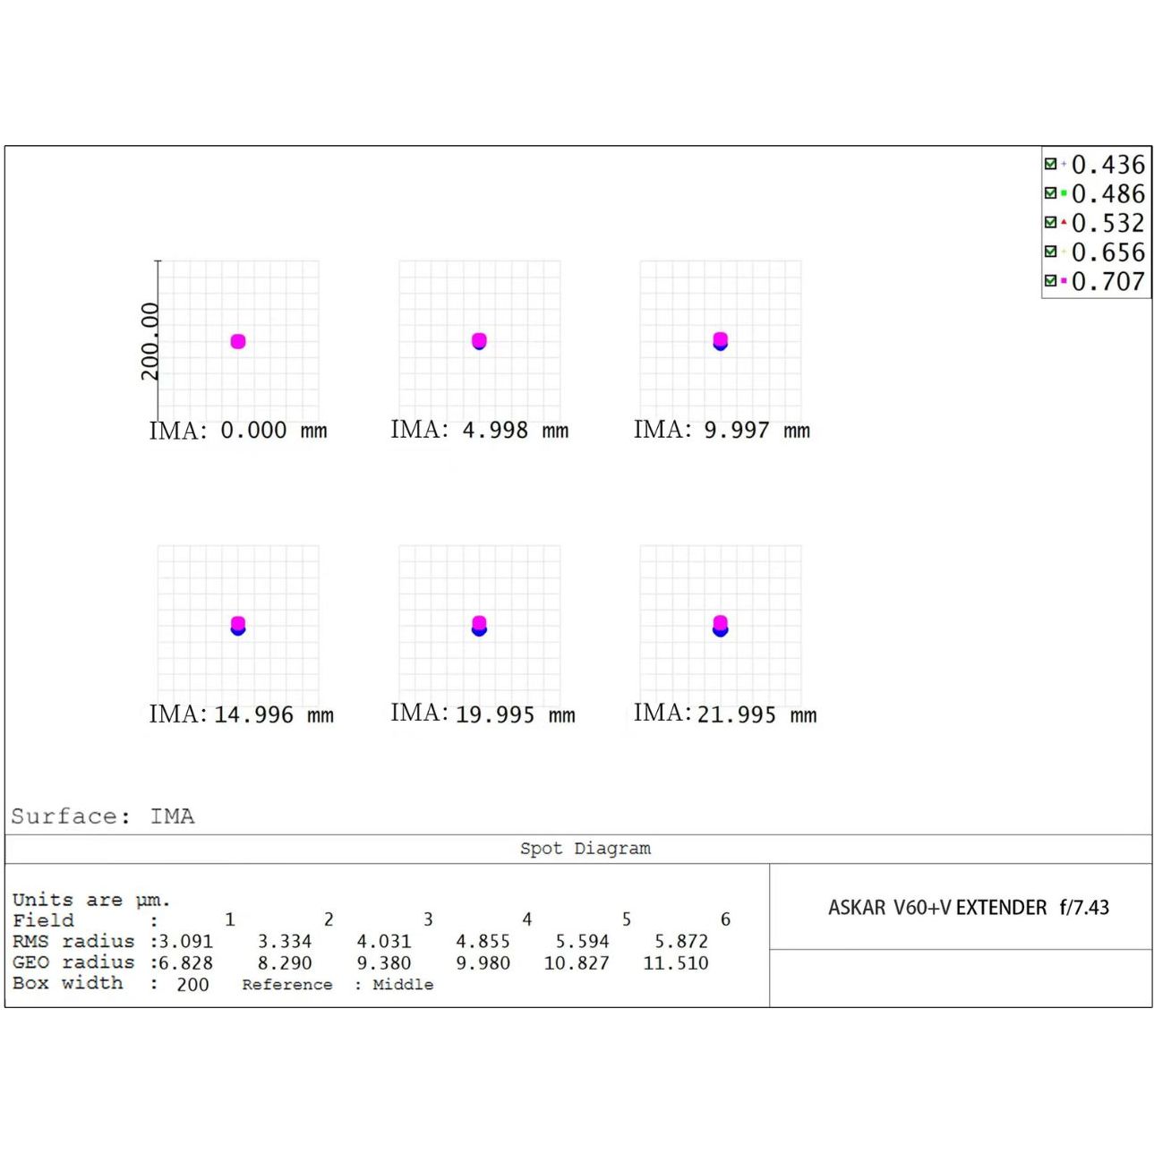
Task: Select the spot in the IMA 14.996 mm plot
Action: pos(238,625)
